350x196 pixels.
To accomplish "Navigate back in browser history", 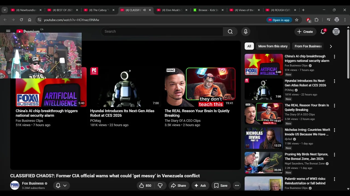I will click(x=5, y=20).
